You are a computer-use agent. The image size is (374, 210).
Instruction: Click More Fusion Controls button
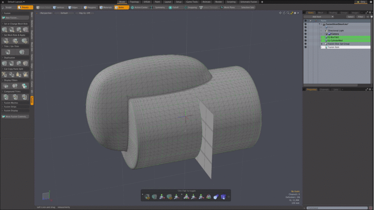[x=16, y=117]
